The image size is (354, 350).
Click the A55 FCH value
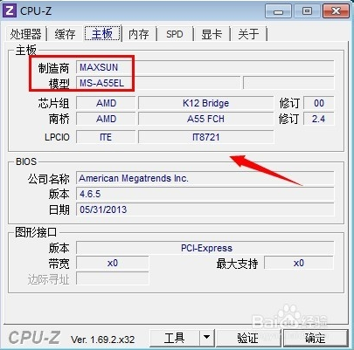205,119
